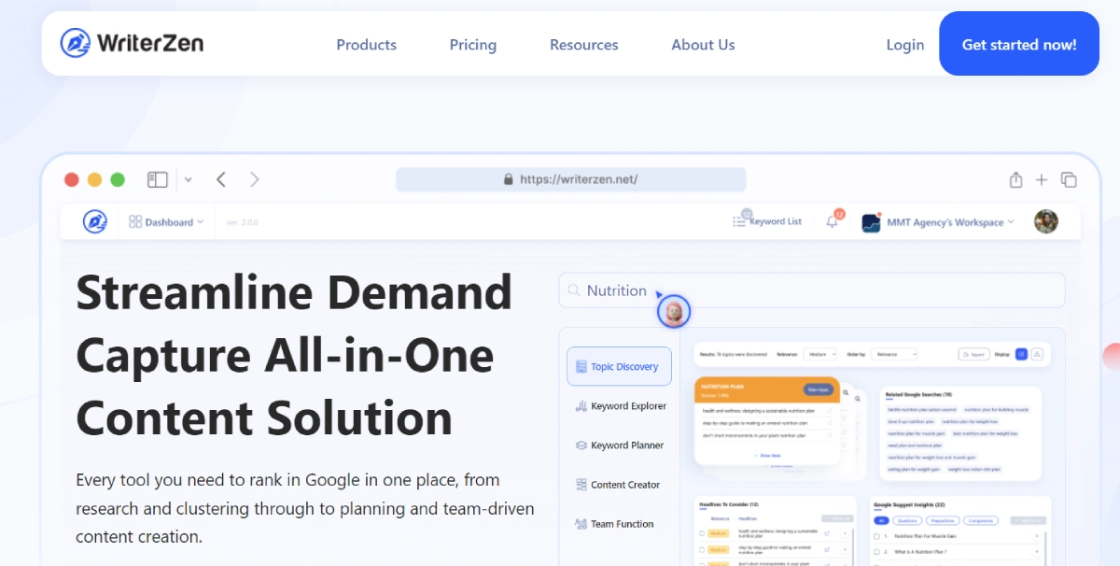Click the Nutrition search field
This screenshot has width=1120, height=566.
812,290
